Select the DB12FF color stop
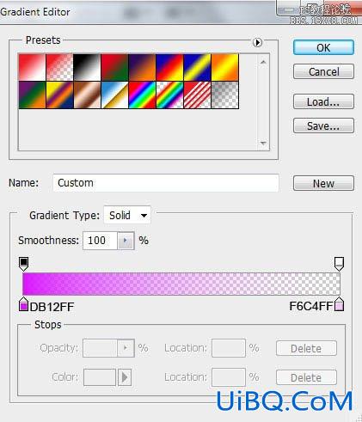Screen dimensions: 362x422 pyautogui.click(x=23, y=304)
